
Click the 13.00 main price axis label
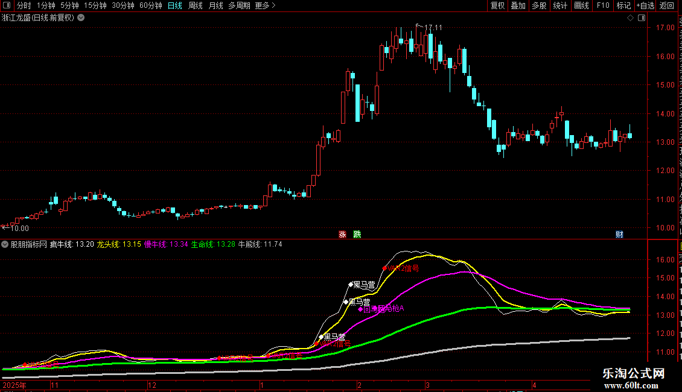(665, 142)
